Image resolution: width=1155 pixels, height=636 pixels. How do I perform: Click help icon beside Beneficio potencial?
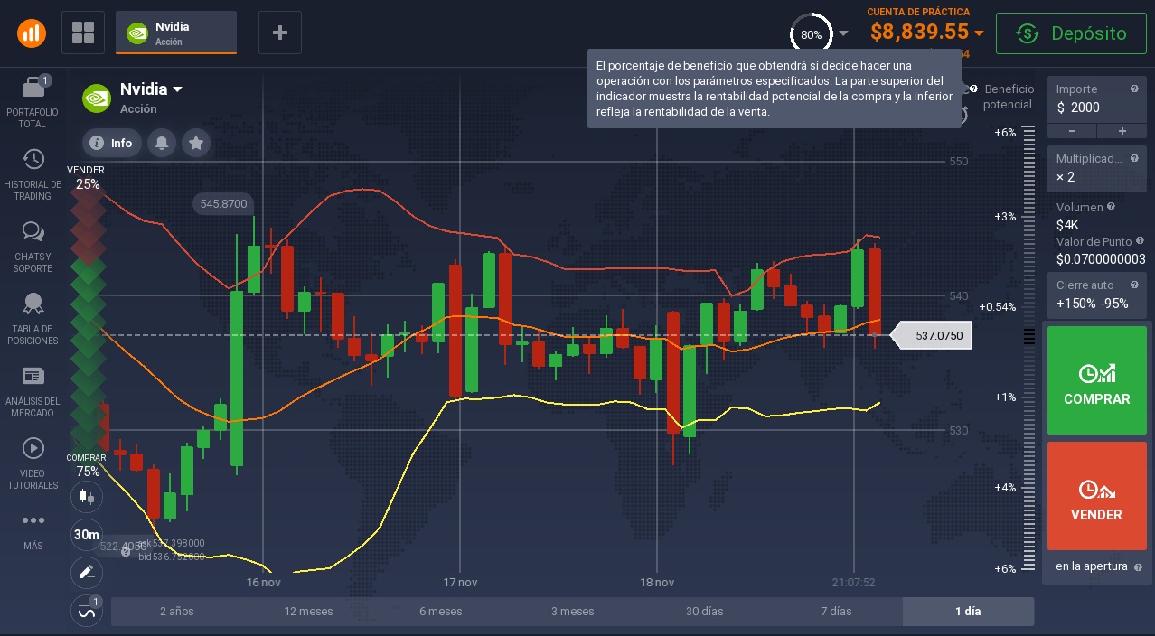973,89
